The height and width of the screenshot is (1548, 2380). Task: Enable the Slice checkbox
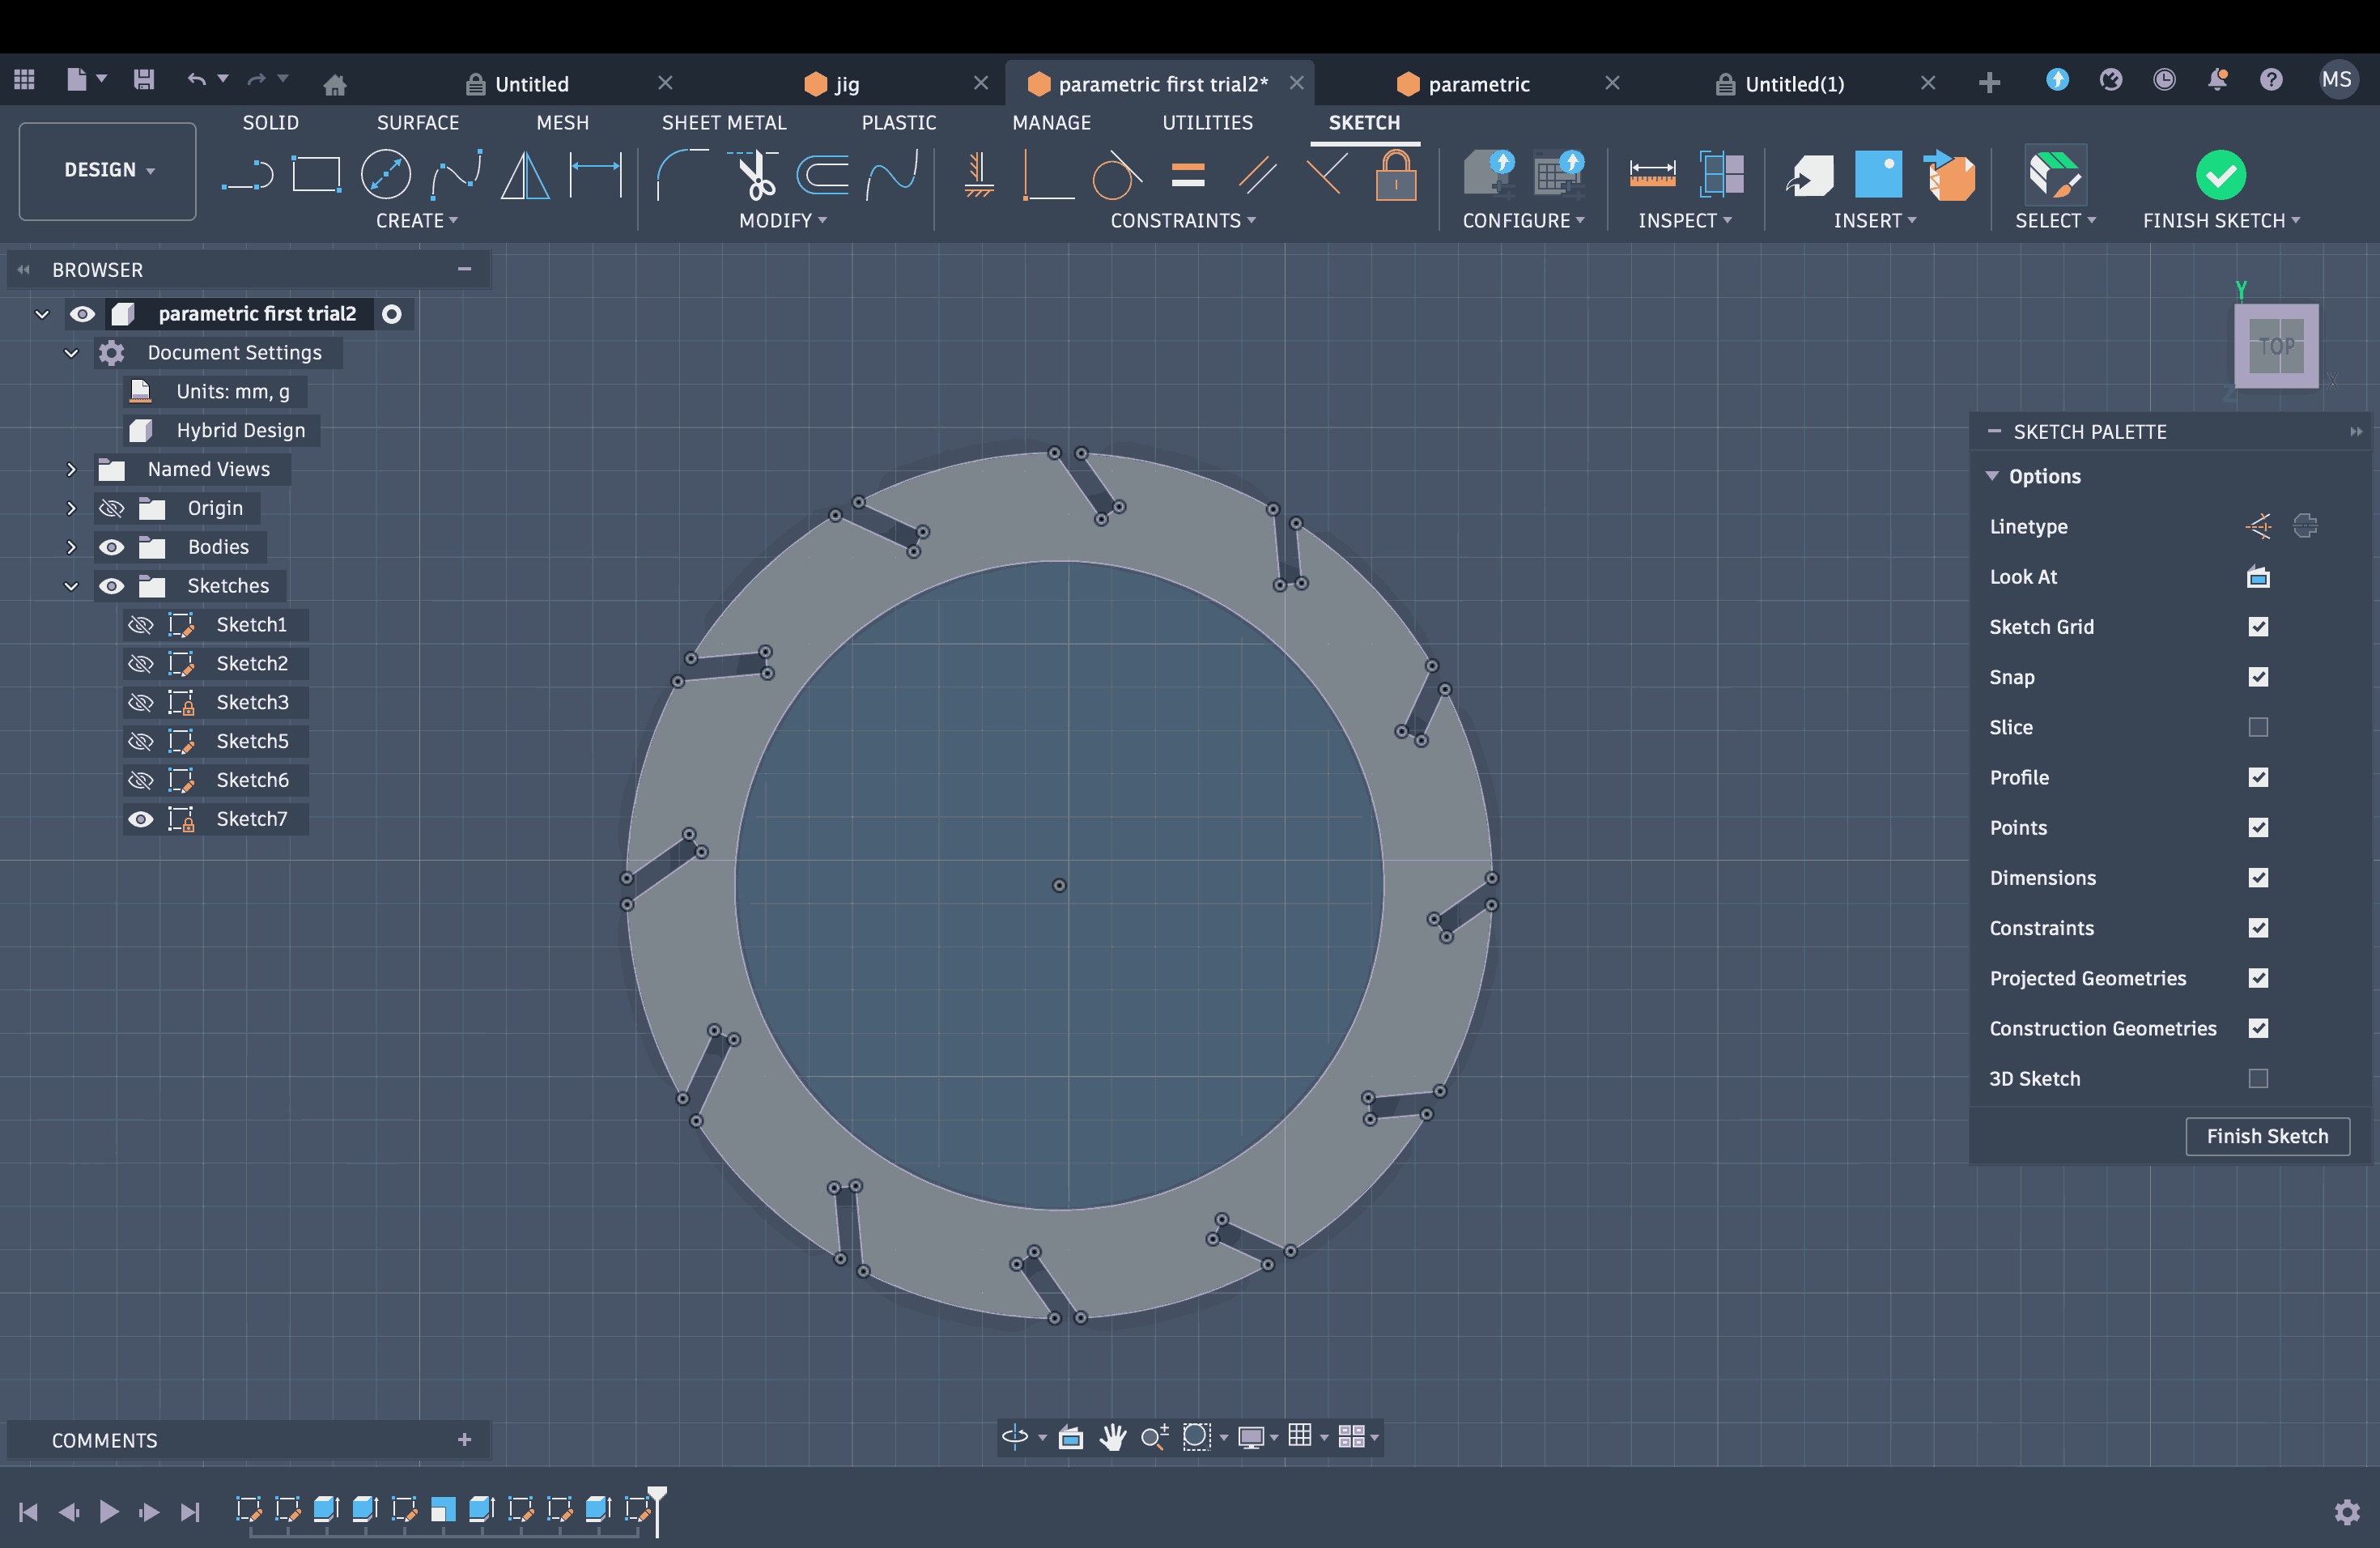[2257, 727]
